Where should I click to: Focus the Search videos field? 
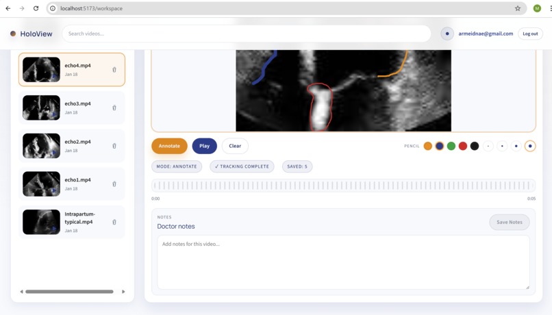click(247, 34)
